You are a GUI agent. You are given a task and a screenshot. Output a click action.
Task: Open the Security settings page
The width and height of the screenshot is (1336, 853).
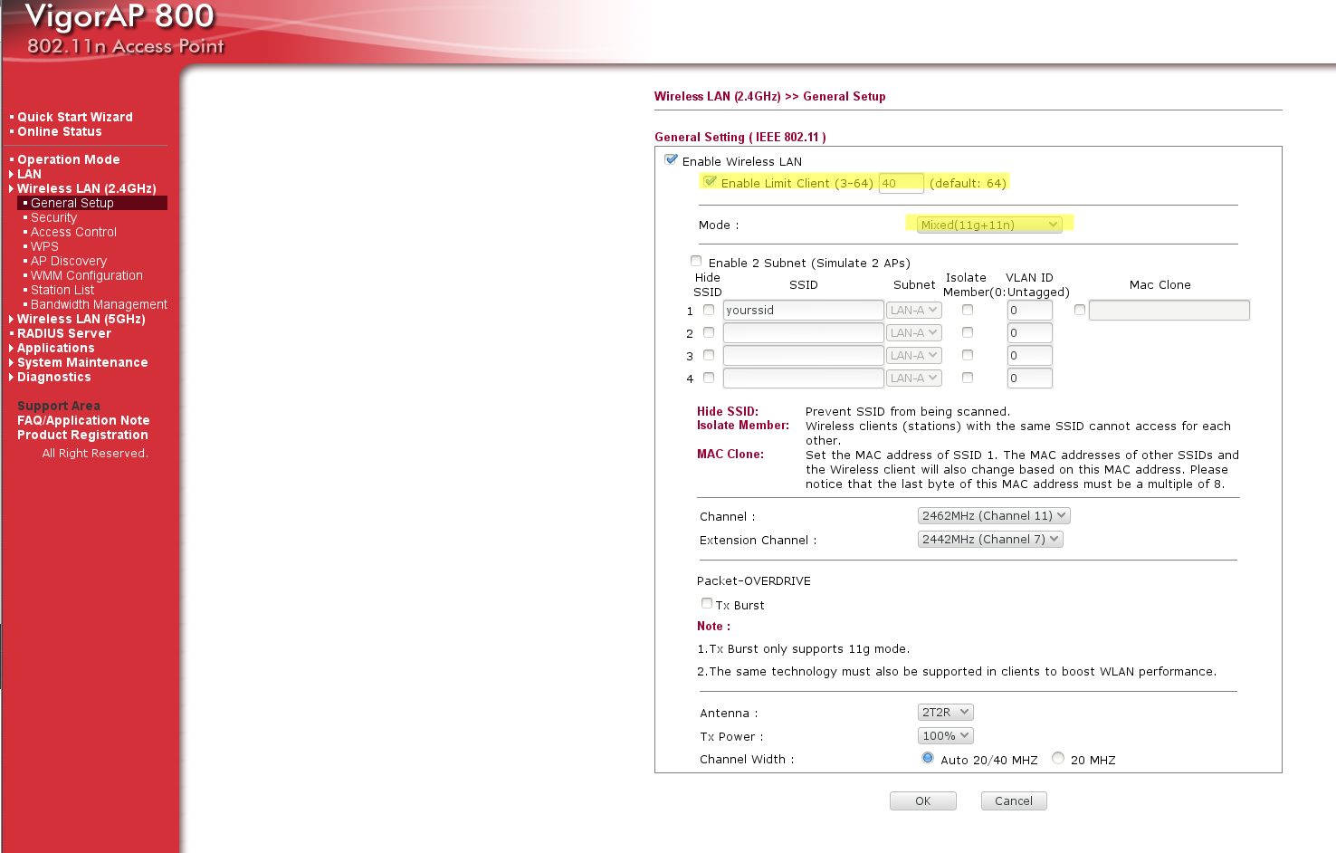(x=53, y=217)
